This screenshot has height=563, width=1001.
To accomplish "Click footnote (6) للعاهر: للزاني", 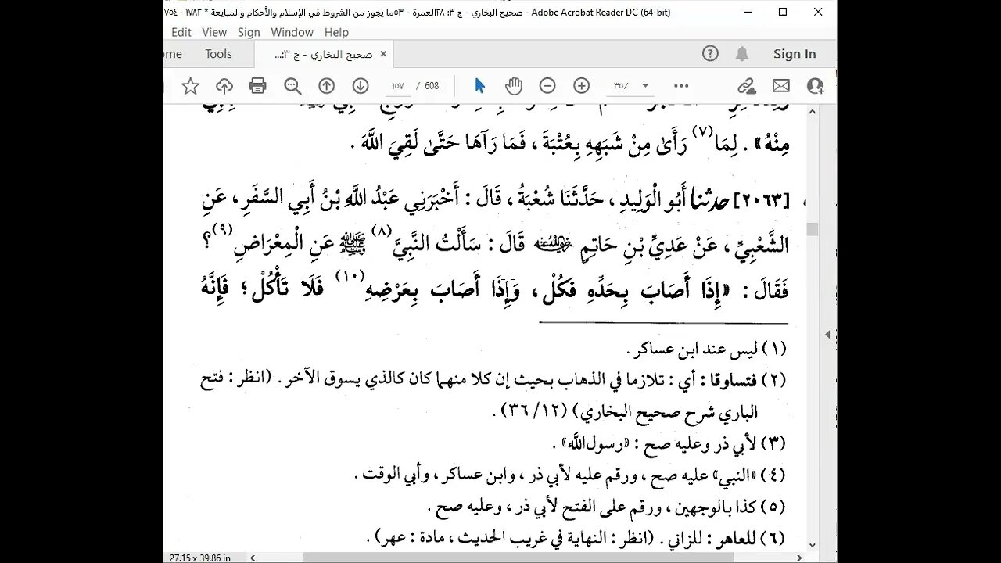I will tap(576, 538).
